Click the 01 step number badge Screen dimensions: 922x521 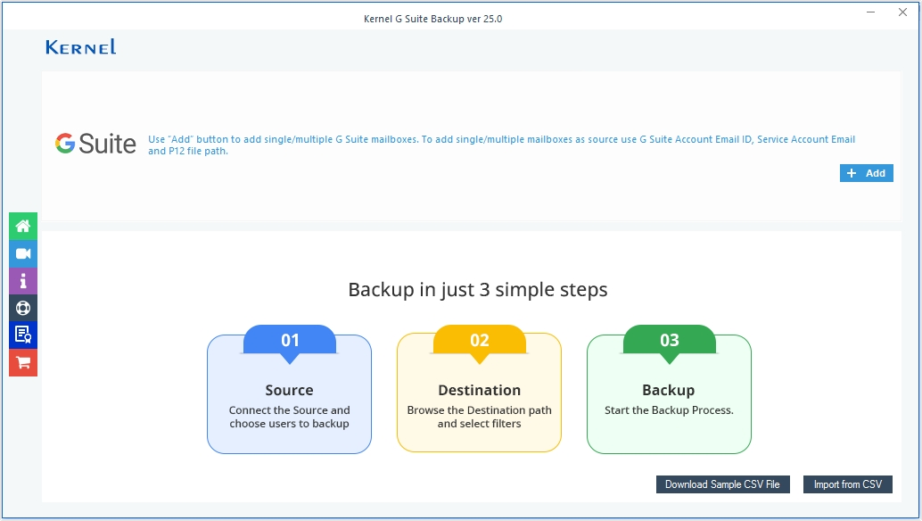(x=289, y=339)
